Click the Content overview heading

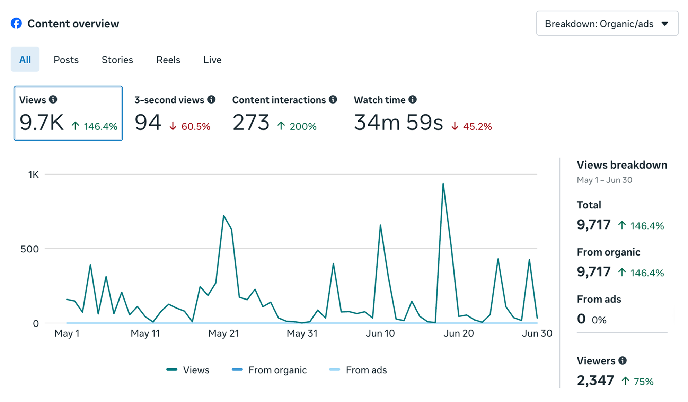[73, 24]
